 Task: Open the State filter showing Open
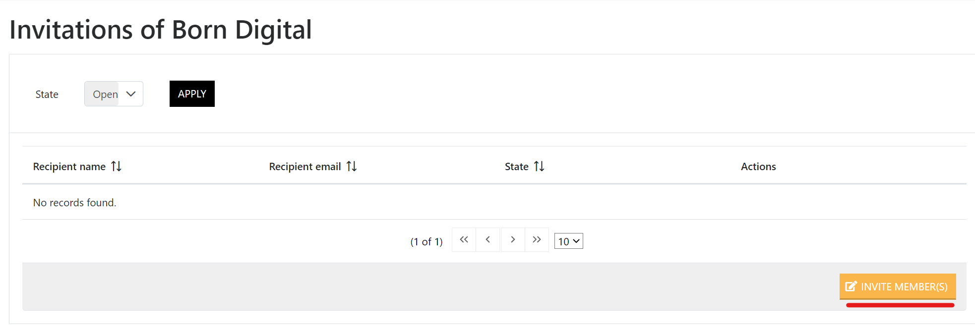(x=114, y=94)
